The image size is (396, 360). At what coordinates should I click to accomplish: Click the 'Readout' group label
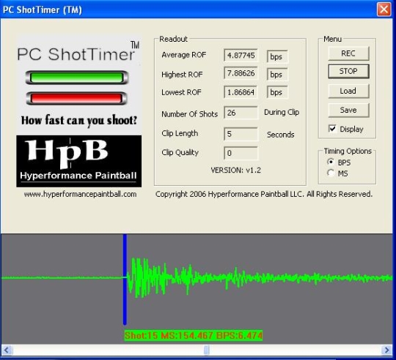click(x=173, y=39)
